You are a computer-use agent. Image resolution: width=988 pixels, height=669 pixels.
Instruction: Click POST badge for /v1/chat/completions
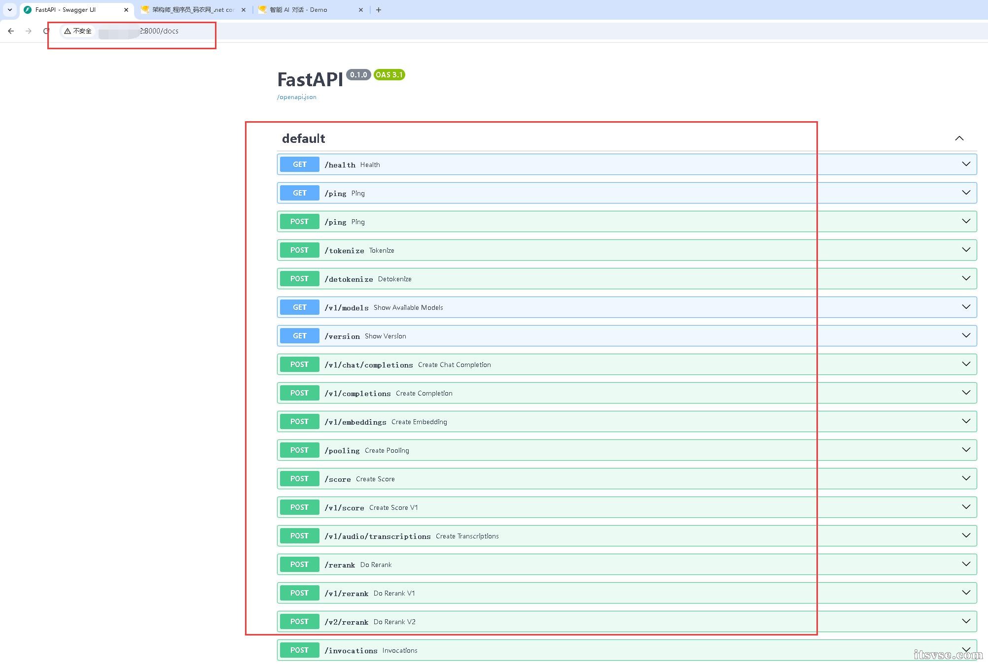coord(300,365)
